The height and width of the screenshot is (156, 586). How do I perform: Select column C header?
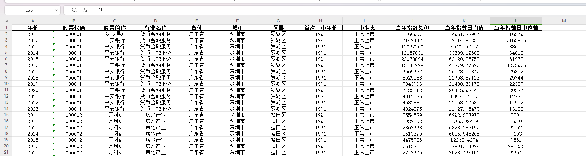click(115, 21)
